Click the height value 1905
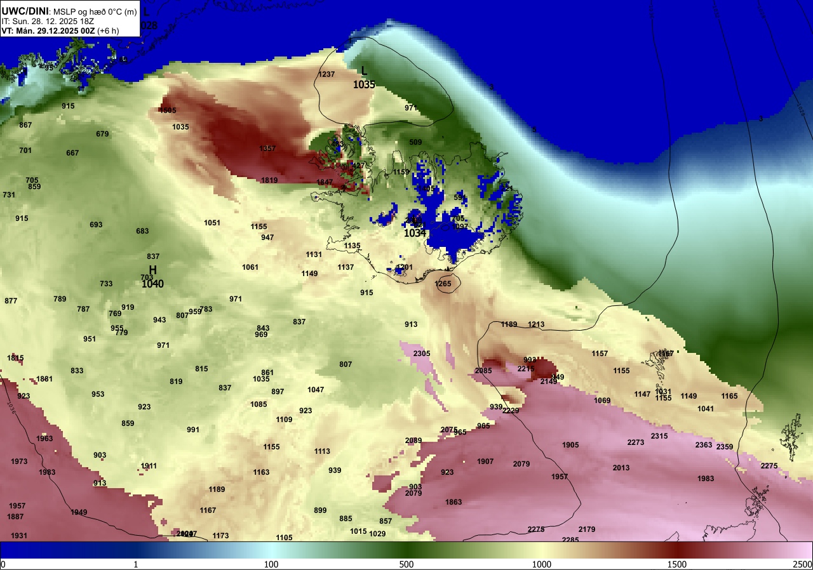The image size is (813, 570). click(x=570, y=445)
